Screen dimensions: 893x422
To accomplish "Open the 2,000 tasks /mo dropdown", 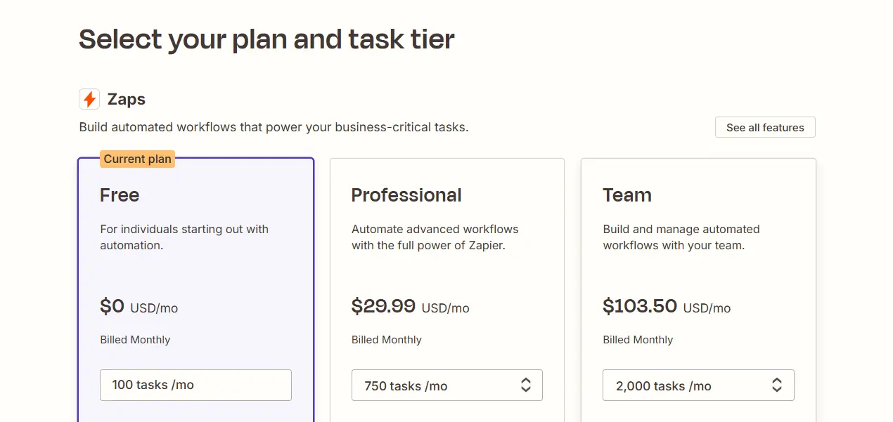I will [x=698, y=385].
